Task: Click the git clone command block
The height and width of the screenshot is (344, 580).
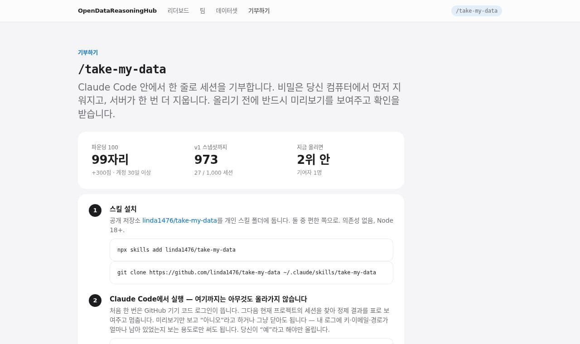Action: tap(251, 272)
